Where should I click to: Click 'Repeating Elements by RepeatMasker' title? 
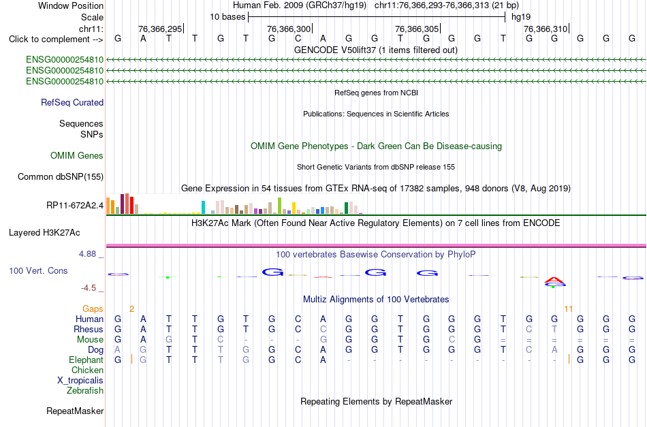point(377,401)
